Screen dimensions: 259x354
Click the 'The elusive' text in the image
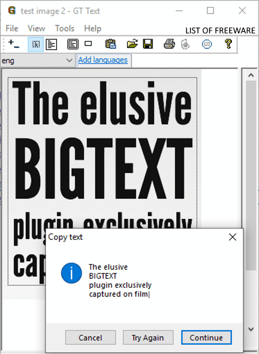pos(102,103)
